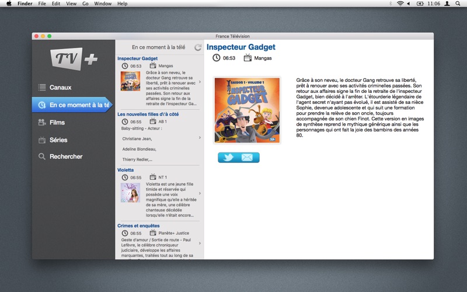Share the show by email
467x292 pixels.
(x=247, y=157)
